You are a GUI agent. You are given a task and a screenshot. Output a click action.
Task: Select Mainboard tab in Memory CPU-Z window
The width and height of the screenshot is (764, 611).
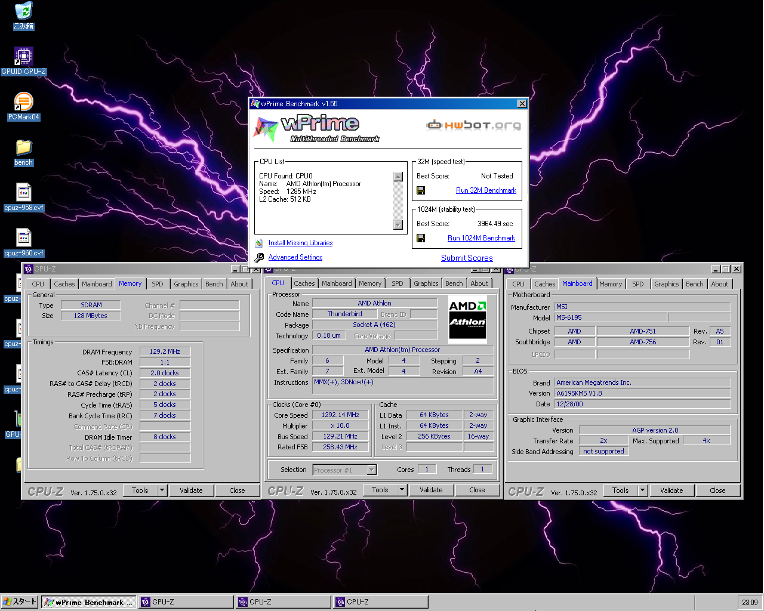coord(97,284)
